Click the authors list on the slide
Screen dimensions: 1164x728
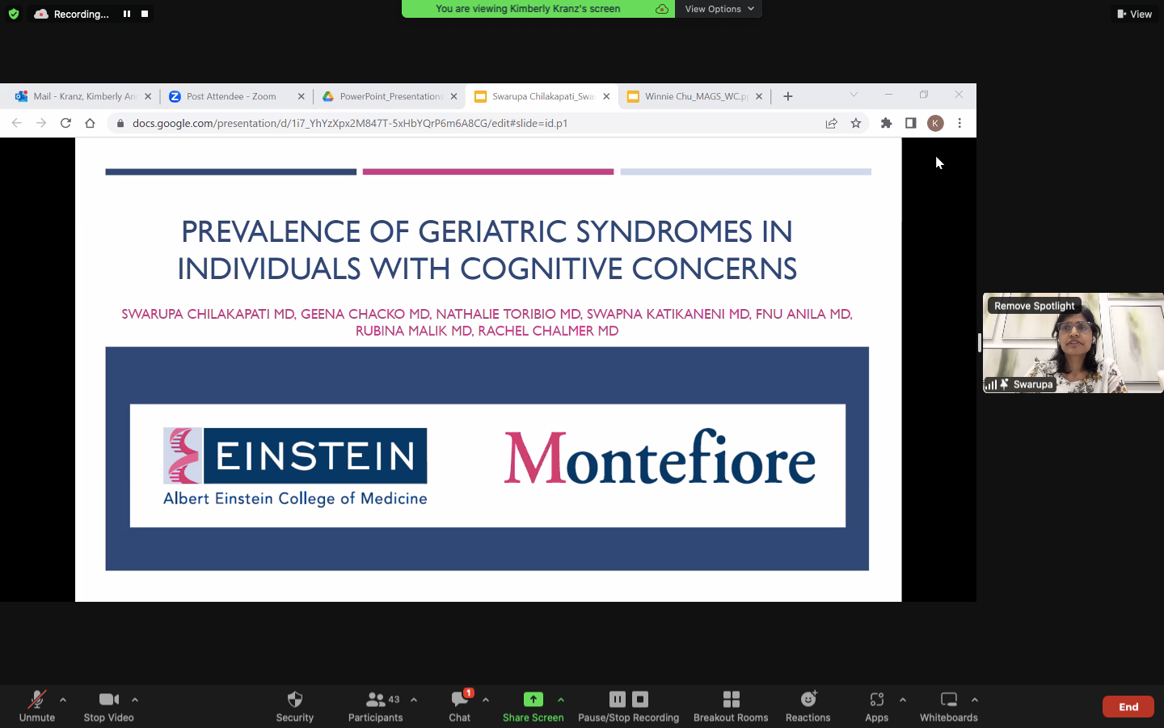(487, 322)
